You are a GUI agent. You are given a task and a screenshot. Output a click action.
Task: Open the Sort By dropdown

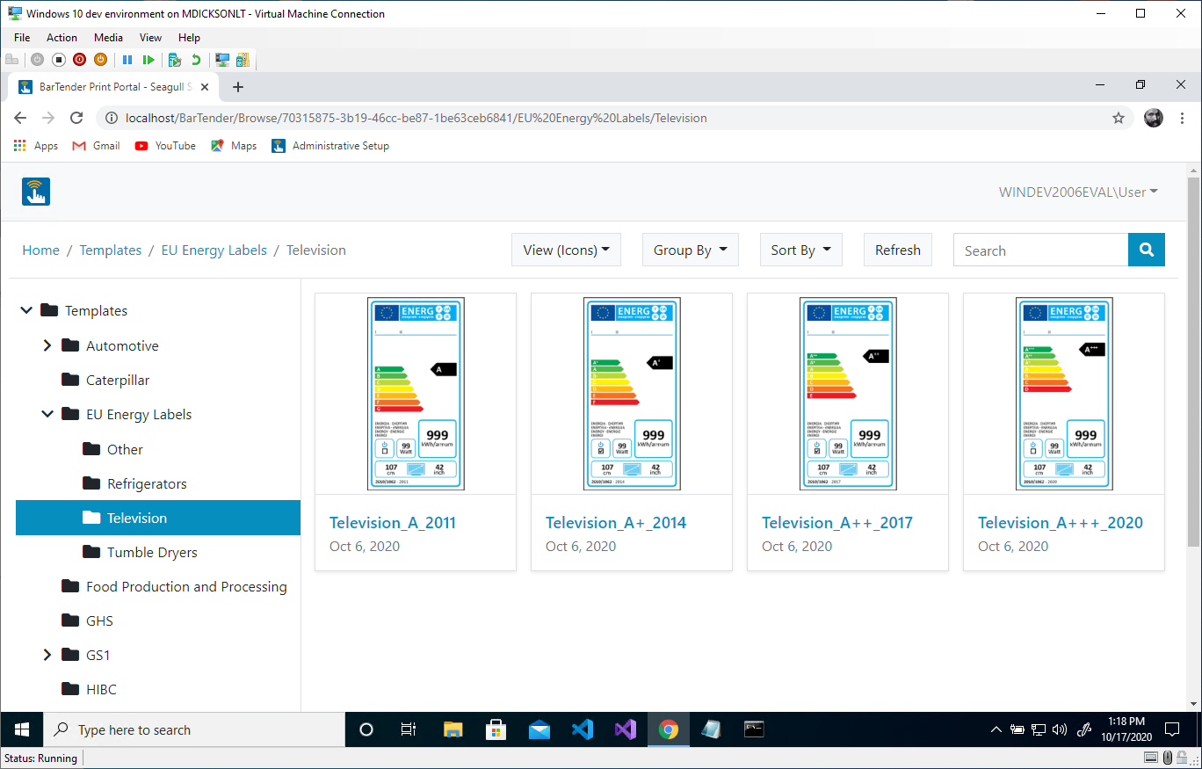tap(800, 250)
